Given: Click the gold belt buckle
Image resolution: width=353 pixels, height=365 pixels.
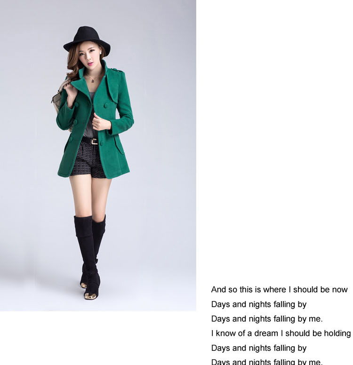Looking at the screenshot, I should click(95, 141).
